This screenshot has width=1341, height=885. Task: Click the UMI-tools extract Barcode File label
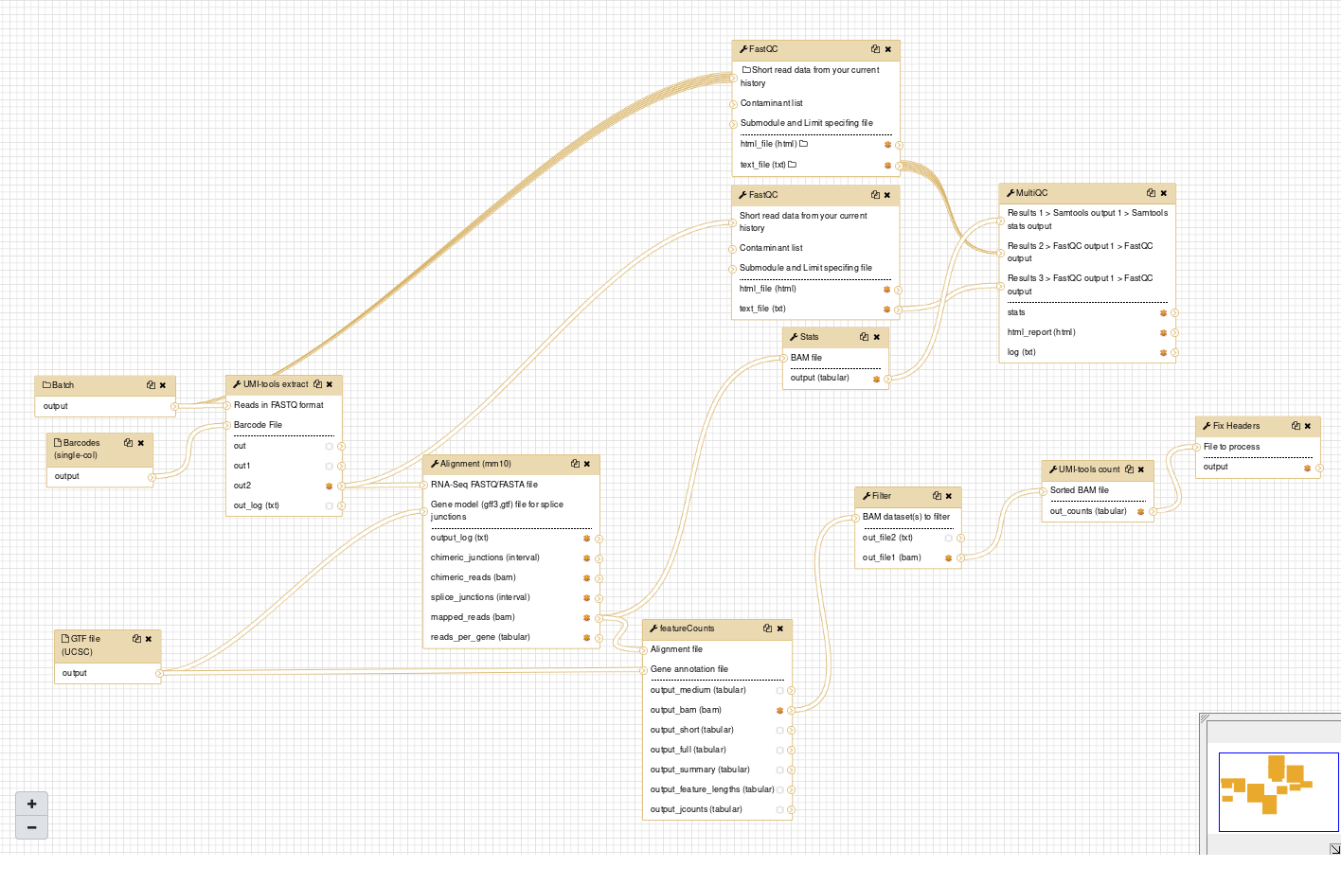click(x=258, y=425)
